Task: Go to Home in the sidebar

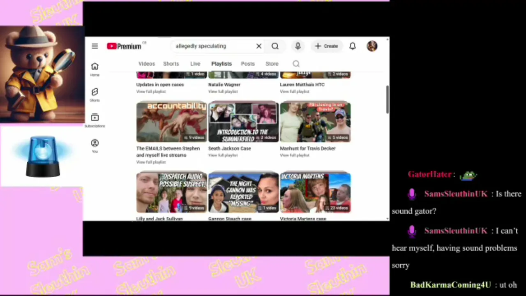Action: (x=95, y=69)
